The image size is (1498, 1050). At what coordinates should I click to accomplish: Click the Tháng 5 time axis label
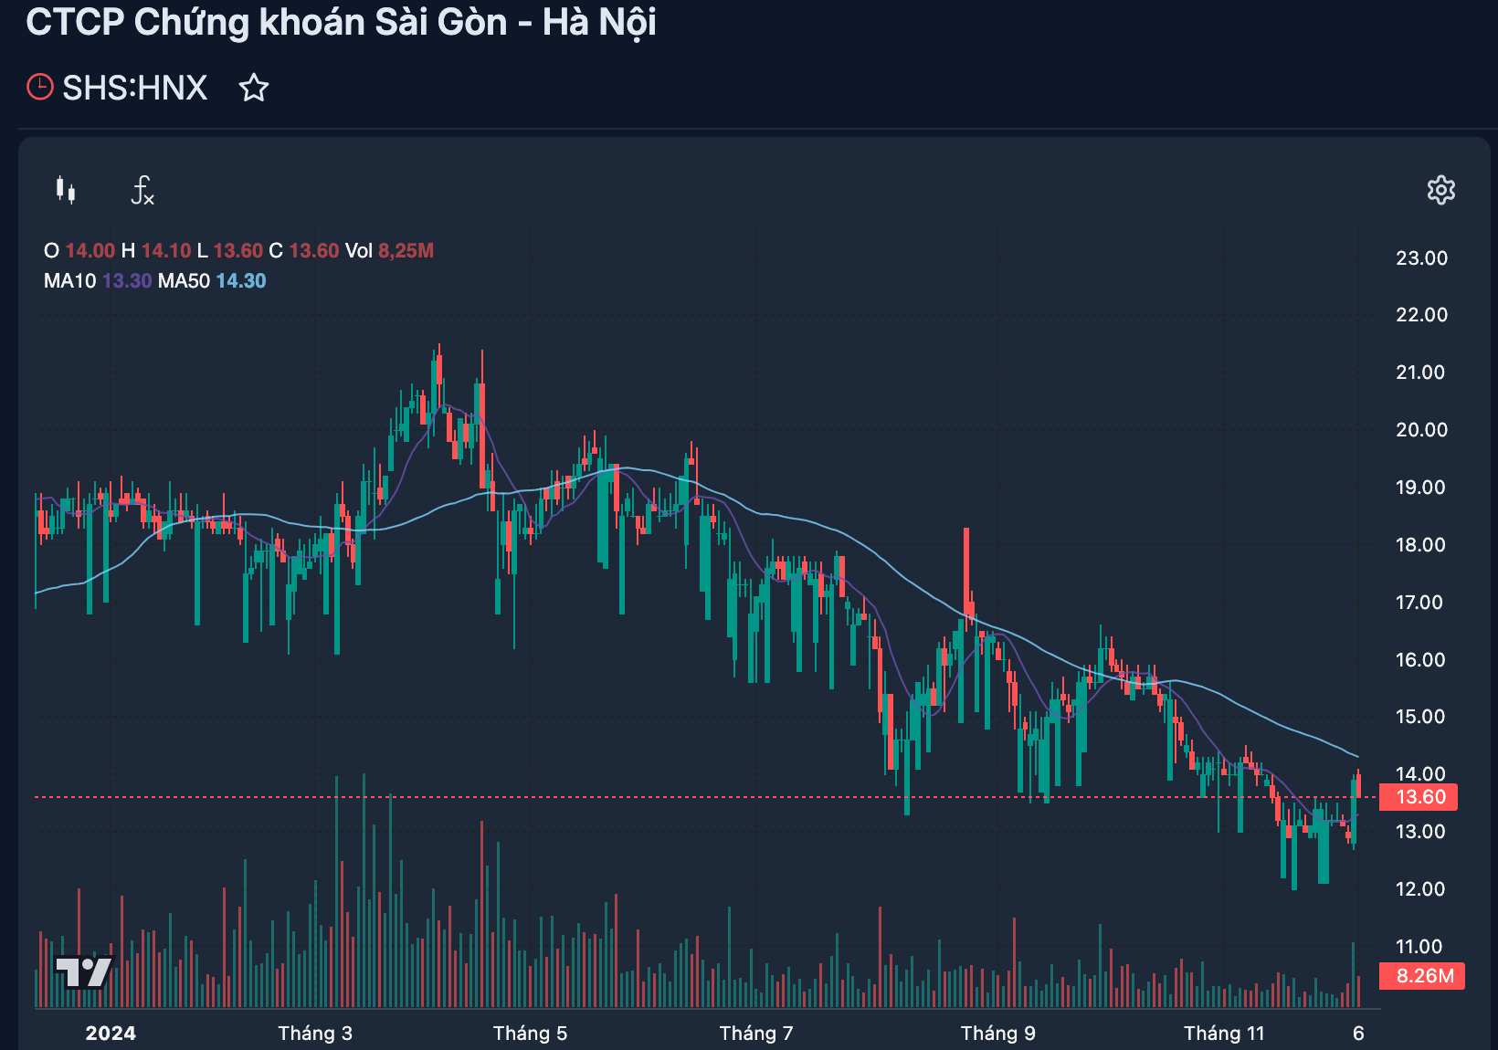tap(530, 1034)
